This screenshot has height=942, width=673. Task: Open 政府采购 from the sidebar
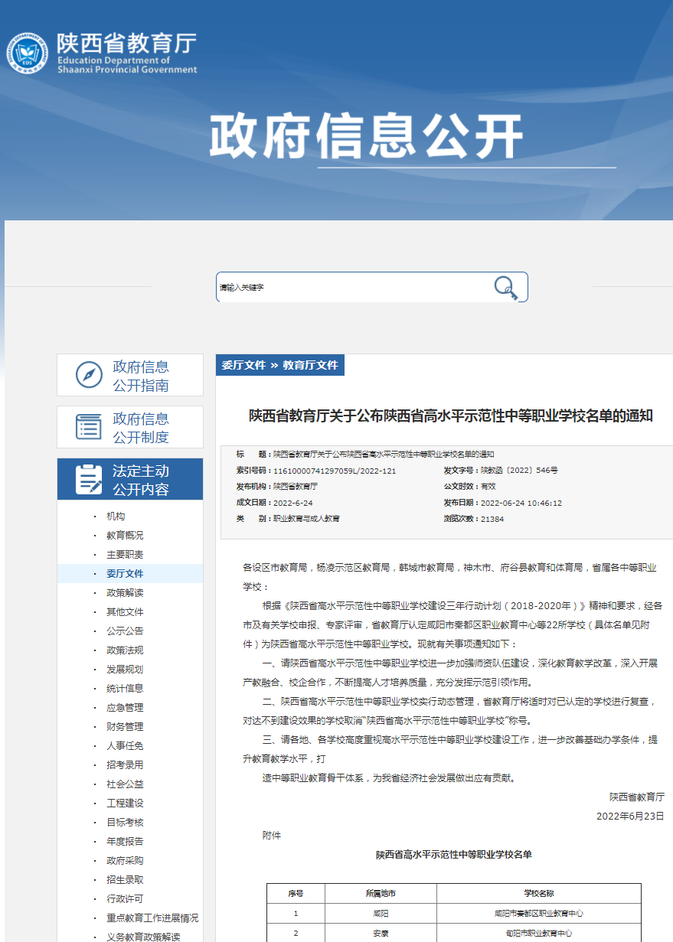tap(125, 861)
